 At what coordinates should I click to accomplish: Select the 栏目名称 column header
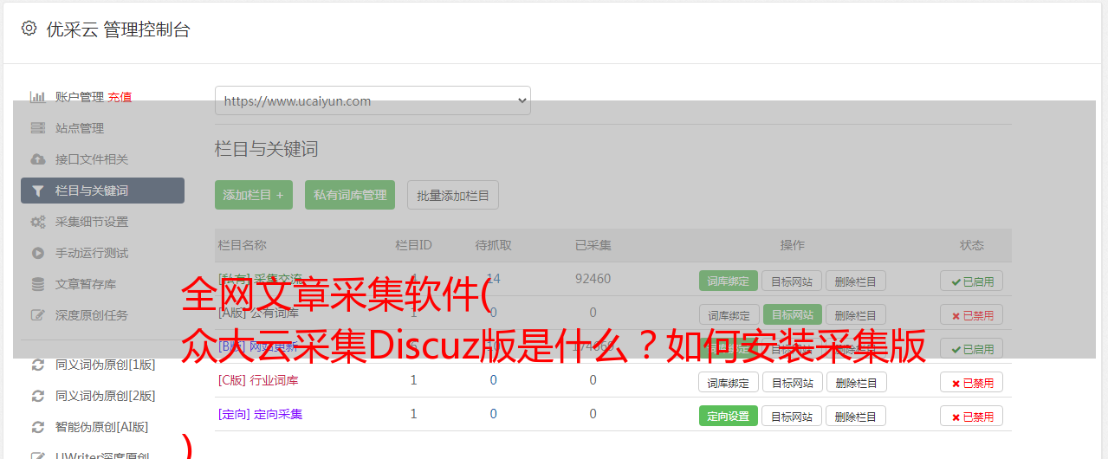click(x=243, y=245)
